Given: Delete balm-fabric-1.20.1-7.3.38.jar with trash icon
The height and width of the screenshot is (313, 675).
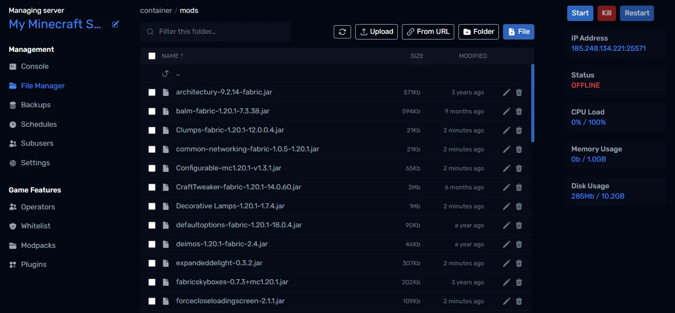Looking at the screenshot, I should point(519,111).
